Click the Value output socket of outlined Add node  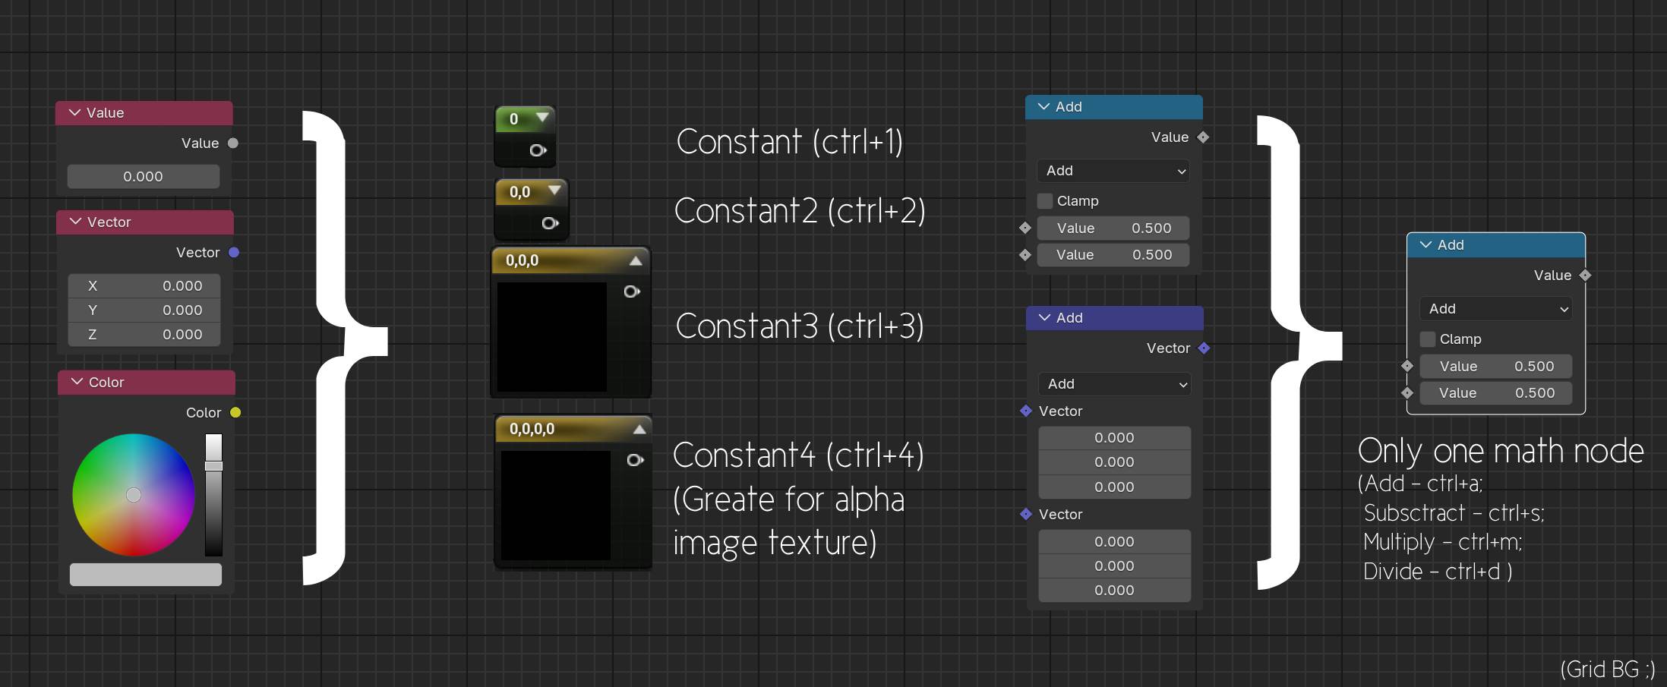point(1585,276)
